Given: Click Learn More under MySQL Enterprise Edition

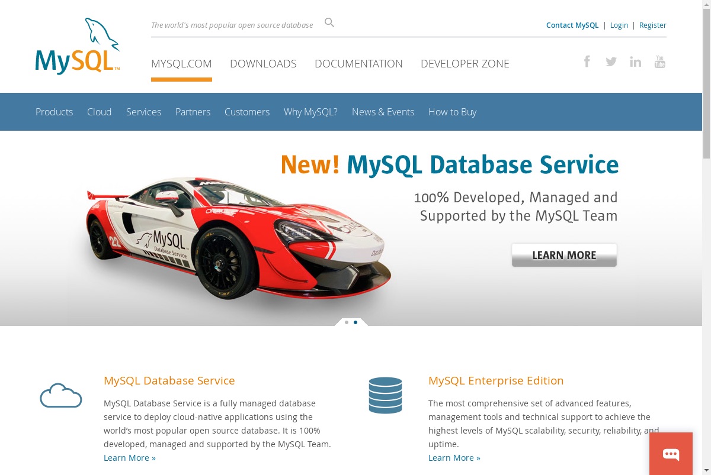Looking at the screenshot, I should (454, 458).
